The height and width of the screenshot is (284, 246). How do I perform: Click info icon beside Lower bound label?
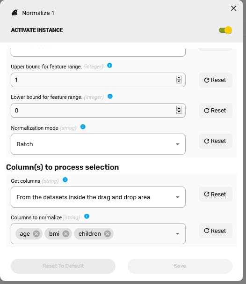click(110, 97)
